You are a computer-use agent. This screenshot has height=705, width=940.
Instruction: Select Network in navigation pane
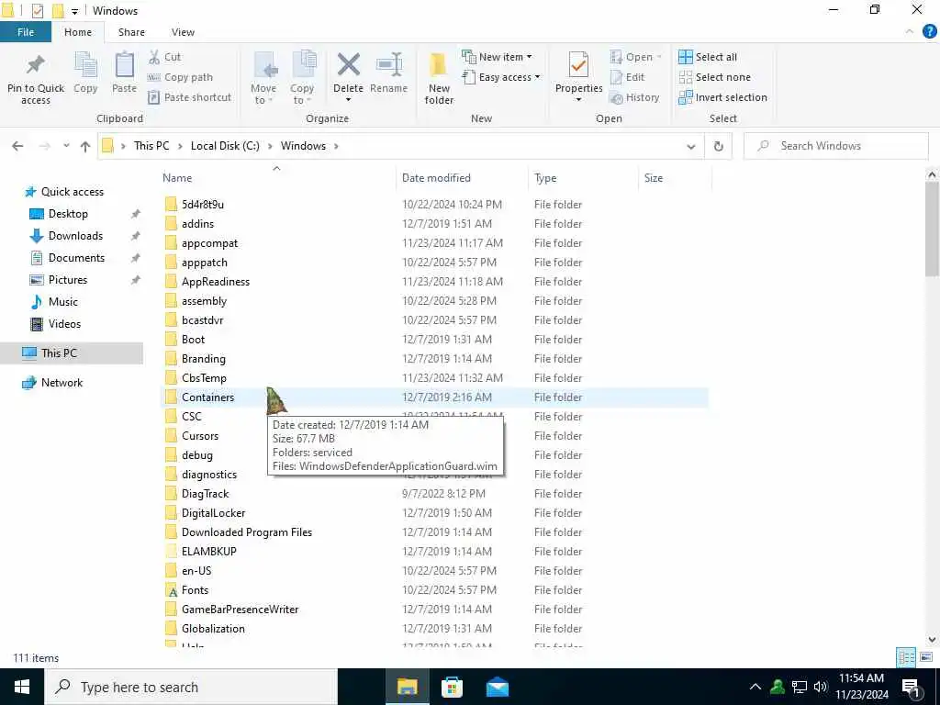click(62, 383)
